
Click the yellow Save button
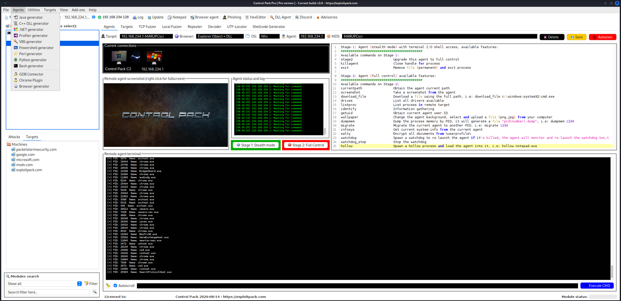tap(577, 37)
